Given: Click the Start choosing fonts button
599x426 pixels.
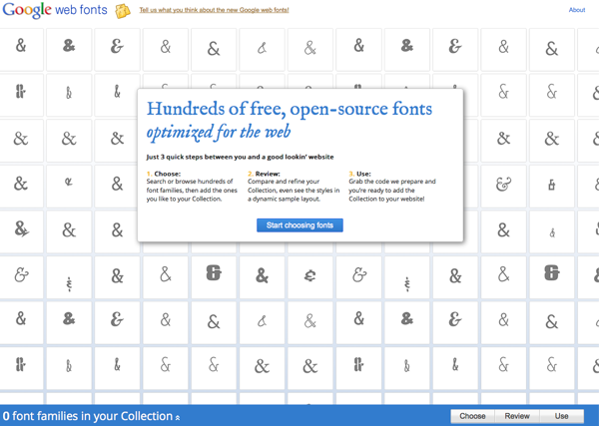Looking at the screenshot, I should point(299,225).
